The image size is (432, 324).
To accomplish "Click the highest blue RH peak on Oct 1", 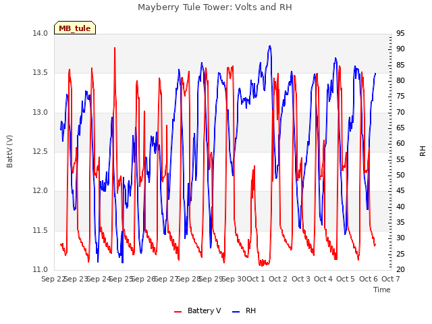I will point(270,47).
